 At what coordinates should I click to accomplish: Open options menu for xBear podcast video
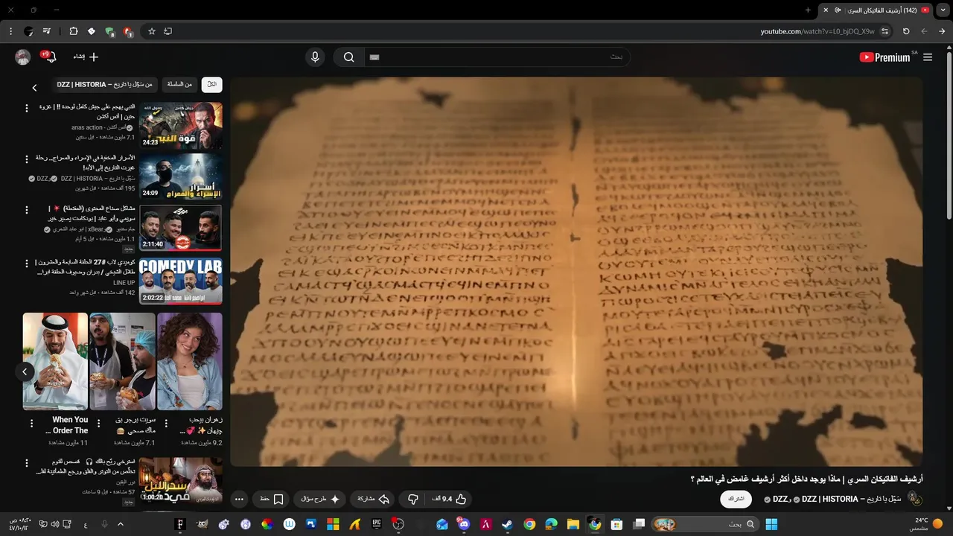tap(27, 211)
